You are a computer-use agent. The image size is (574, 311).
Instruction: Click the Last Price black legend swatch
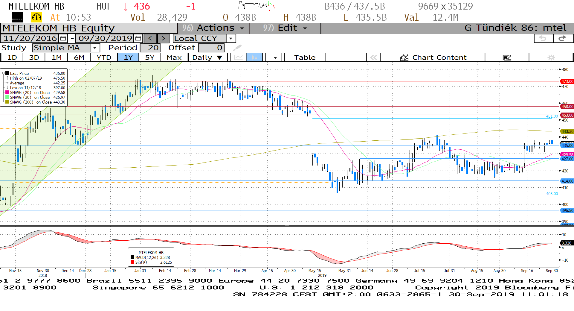tap(7, 73)
